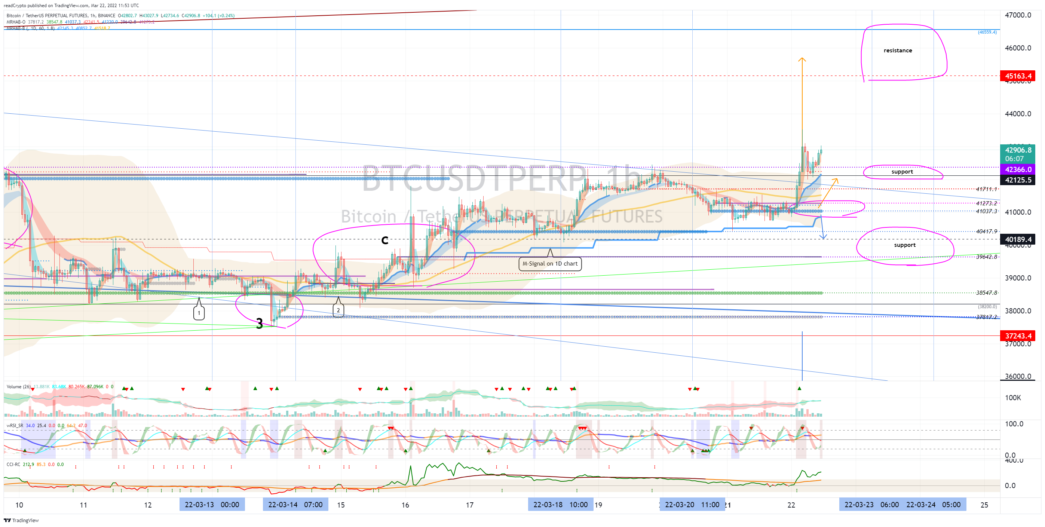The width and height of the screenshot is (1045, 527).
Task: Click the 'Bitcoin / TetherUS PERPETUAL FUTURES' symbol legend
Action: point(45,16)
